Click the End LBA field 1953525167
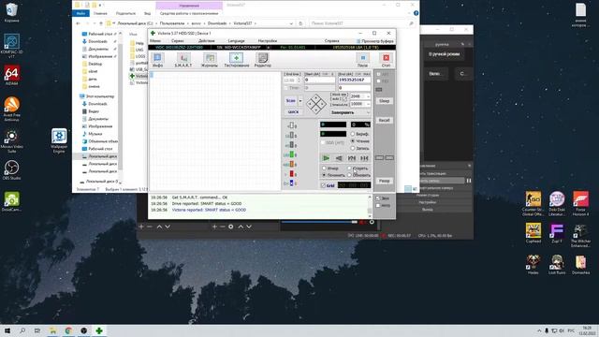599x337 pixels. (354, 80)
